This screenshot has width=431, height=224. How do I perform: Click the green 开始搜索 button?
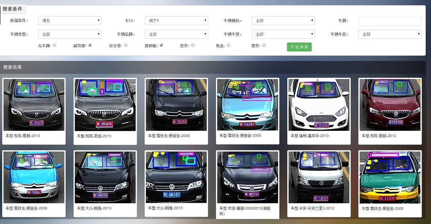tap(299, 47)
